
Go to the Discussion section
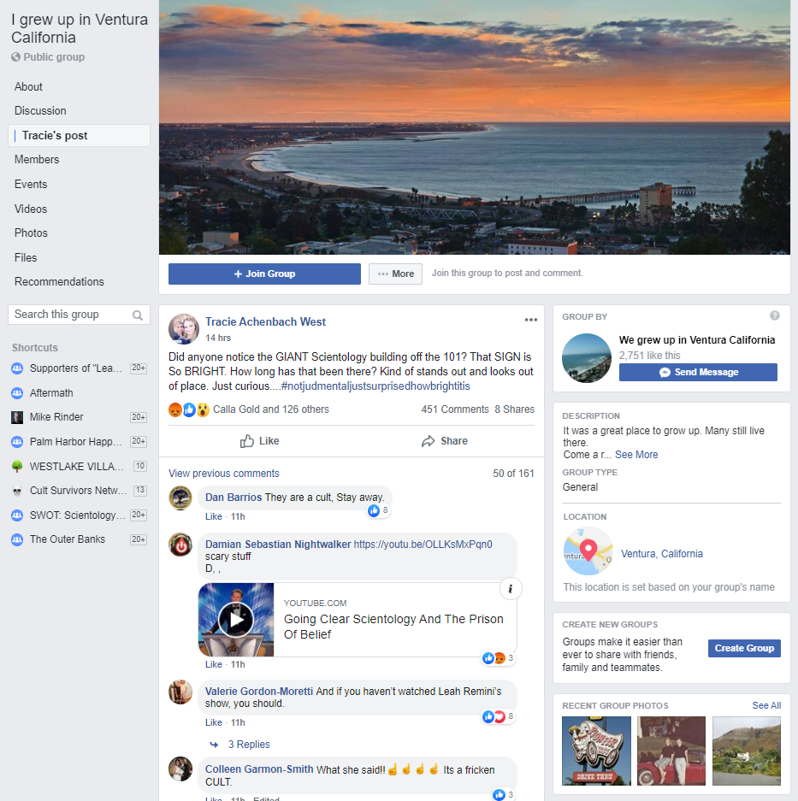(40, 111)
